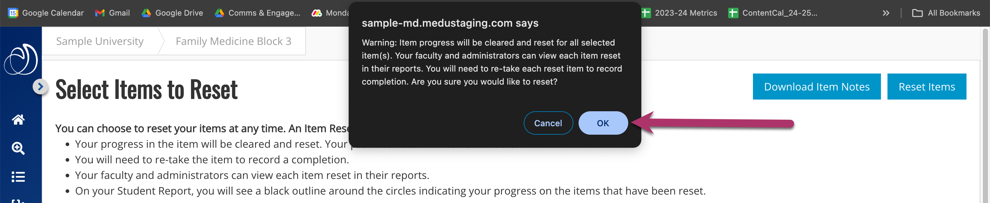
Task: Click Family Medicine Block 3 breadcrumb
Action: [x=233, y=41]
